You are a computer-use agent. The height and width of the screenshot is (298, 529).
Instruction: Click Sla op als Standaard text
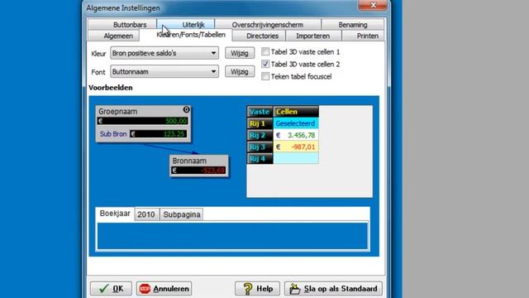[x=341, y=289]
